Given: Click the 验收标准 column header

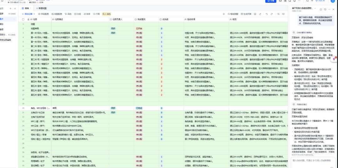Looking at the screenshot, I should tap(206, 19).
